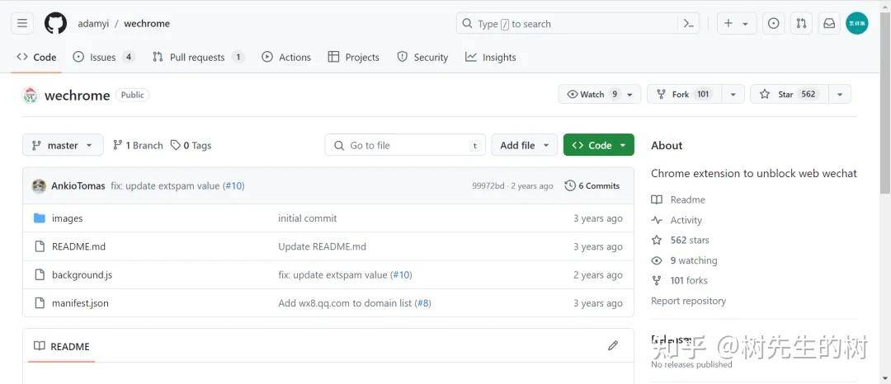Switch to the Security tab
The height and width of the screenshot is (384, 891).
(422, 58)
